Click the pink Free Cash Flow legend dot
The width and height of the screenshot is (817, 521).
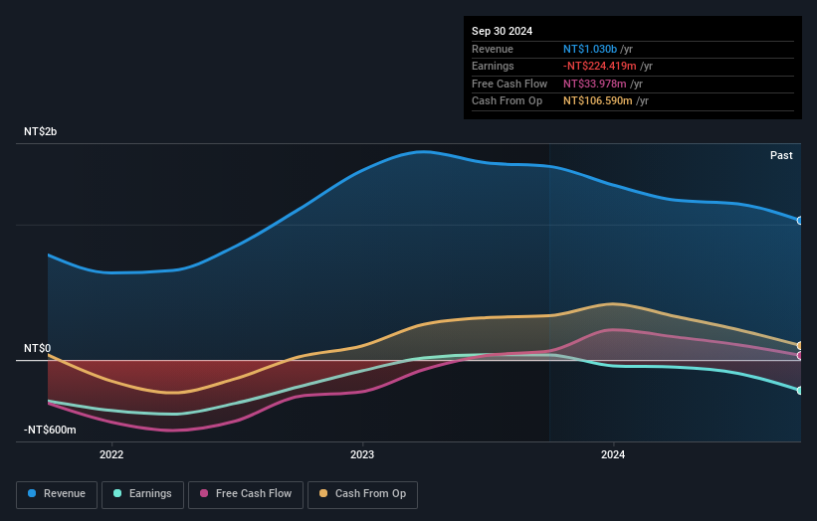click(204, 493)
